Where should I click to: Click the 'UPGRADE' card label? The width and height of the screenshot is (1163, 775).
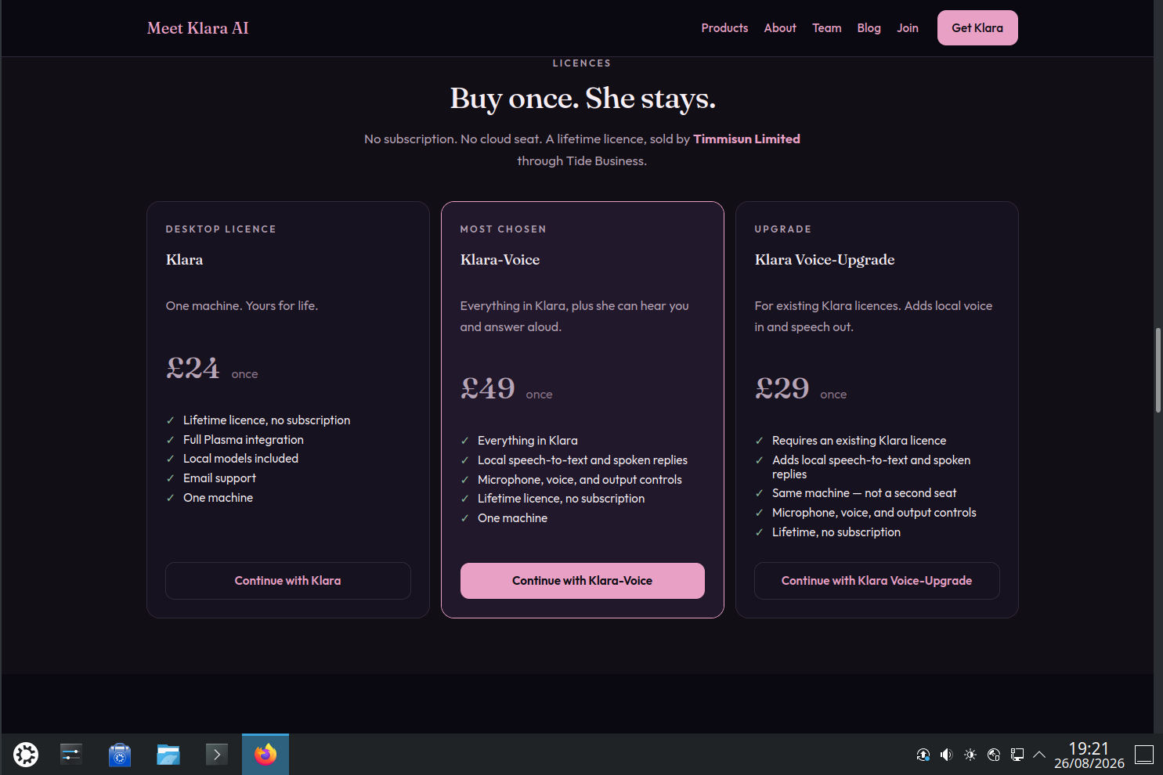[783, 229]
